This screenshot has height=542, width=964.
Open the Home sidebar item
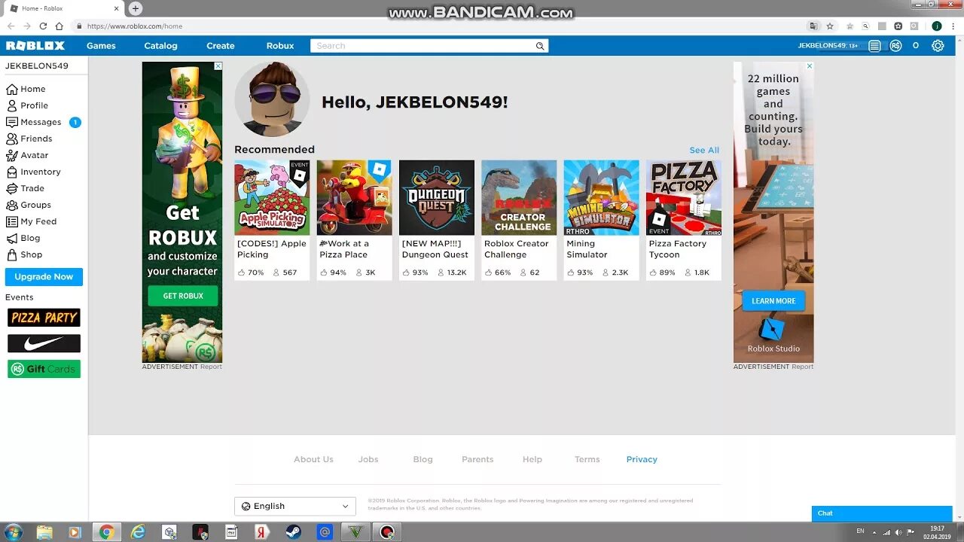(x=26, y=89)
